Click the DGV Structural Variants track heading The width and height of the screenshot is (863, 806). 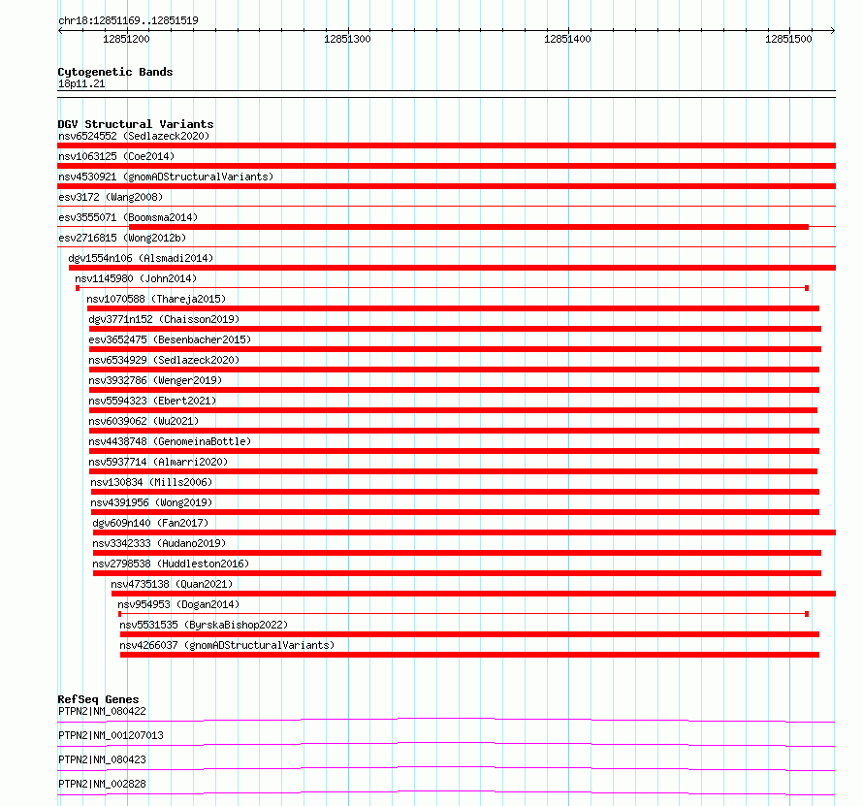[136, 124]
